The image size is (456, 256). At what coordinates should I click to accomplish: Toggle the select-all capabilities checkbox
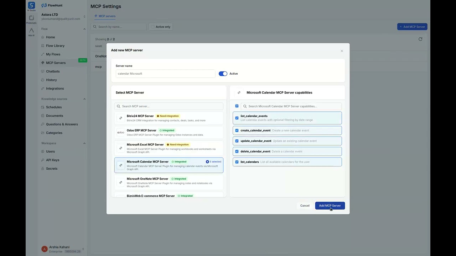[237, 106]
